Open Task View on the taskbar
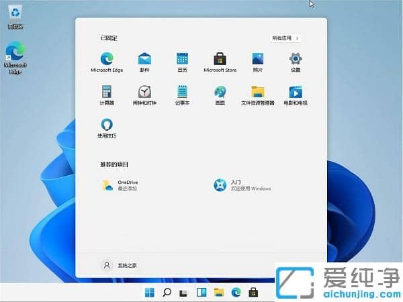 pyautogui.click(x=184, y=293)
